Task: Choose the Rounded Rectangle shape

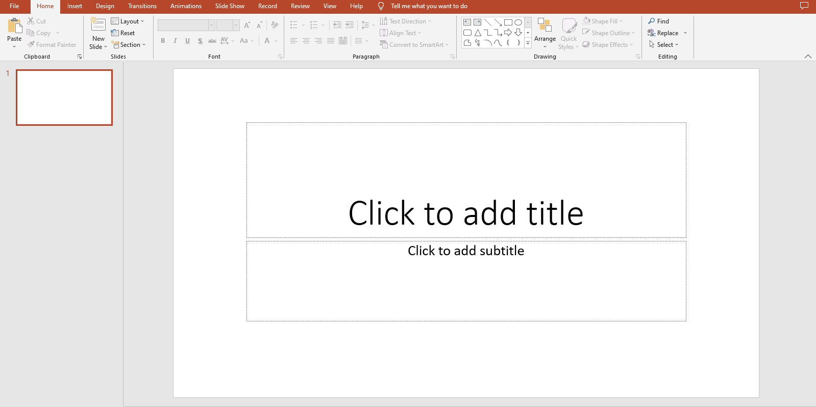Action: coord(467,33)
